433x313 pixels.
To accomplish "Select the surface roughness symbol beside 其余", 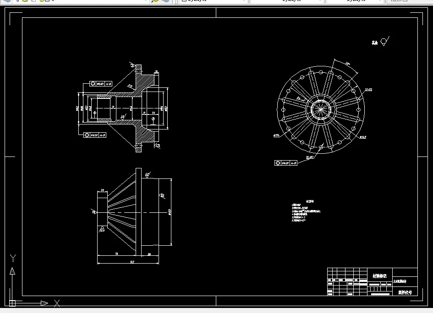I will coord(385,41).
